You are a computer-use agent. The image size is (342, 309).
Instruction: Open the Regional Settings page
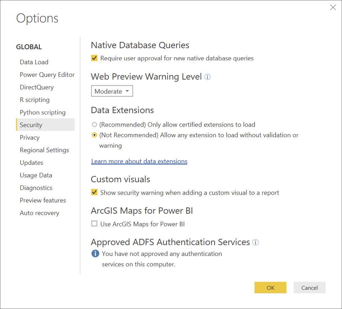(x=44, y=150)
